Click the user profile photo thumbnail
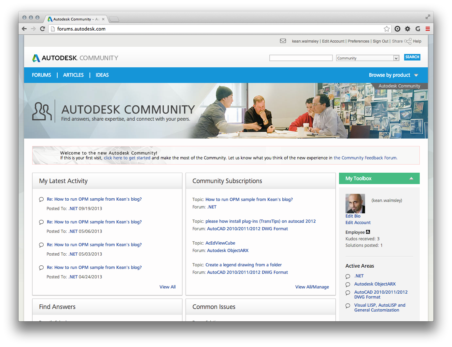The width and height of the screenshot is (452, 347). pyautogui.click(x=355, y=204)
